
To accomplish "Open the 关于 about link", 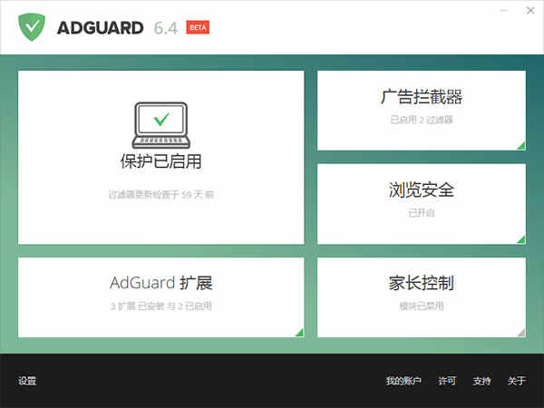I will [x=516, y=381].
